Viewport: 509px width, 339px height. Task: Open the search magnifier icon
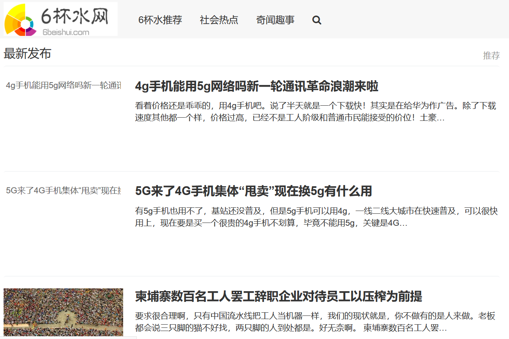317,20
